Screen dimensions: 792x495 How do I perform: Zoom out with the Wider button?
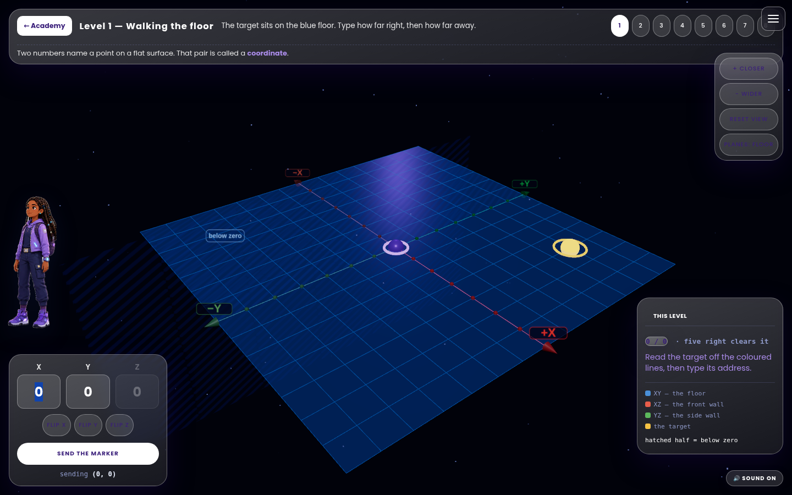click(749, 94)
